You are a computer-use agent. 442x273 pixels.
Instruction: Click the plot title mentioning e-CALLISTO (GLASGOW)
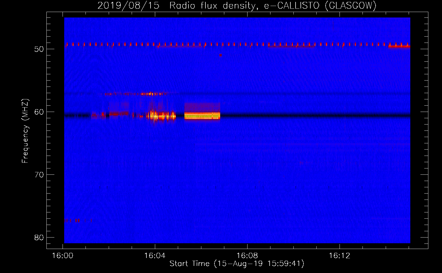(x=237, y=5)
